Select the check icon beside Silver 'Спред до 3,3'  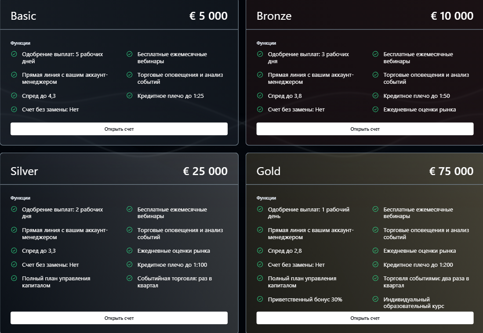[14, 251]
